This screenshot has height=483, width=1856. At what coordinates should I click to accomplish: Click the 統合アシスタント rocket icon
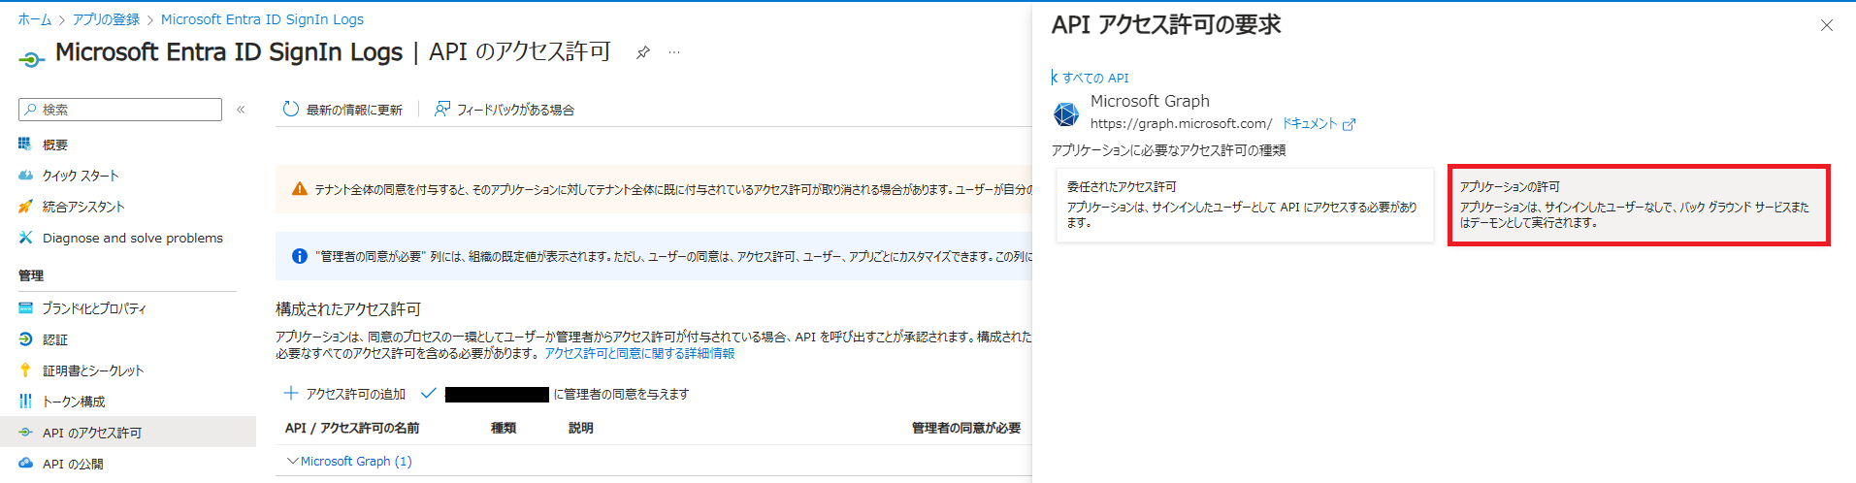point(25,207)
